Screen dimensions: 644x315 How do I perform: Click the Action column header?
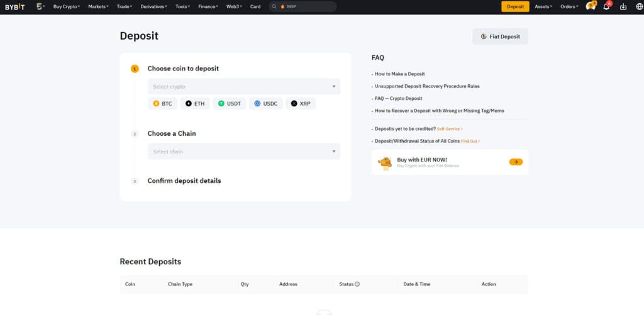(489, 284)
